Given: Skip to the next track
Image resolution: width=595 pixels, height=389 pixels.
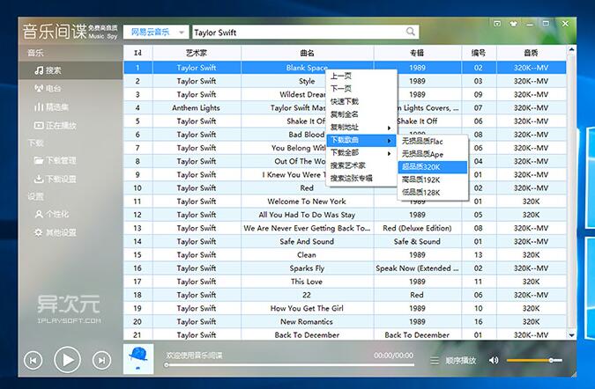Looking at the screenshot, I should click(x=101, y=360).
